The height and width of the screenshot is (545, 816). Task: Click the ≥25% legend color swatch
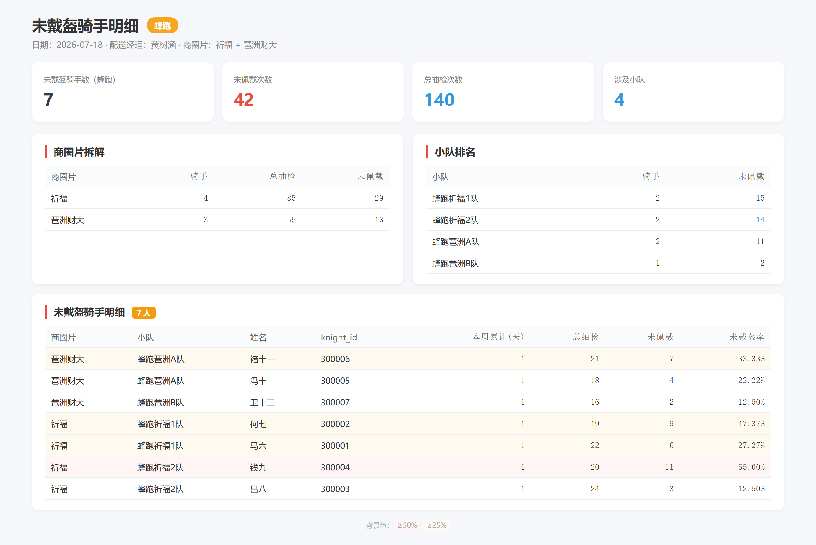(436, 525)
